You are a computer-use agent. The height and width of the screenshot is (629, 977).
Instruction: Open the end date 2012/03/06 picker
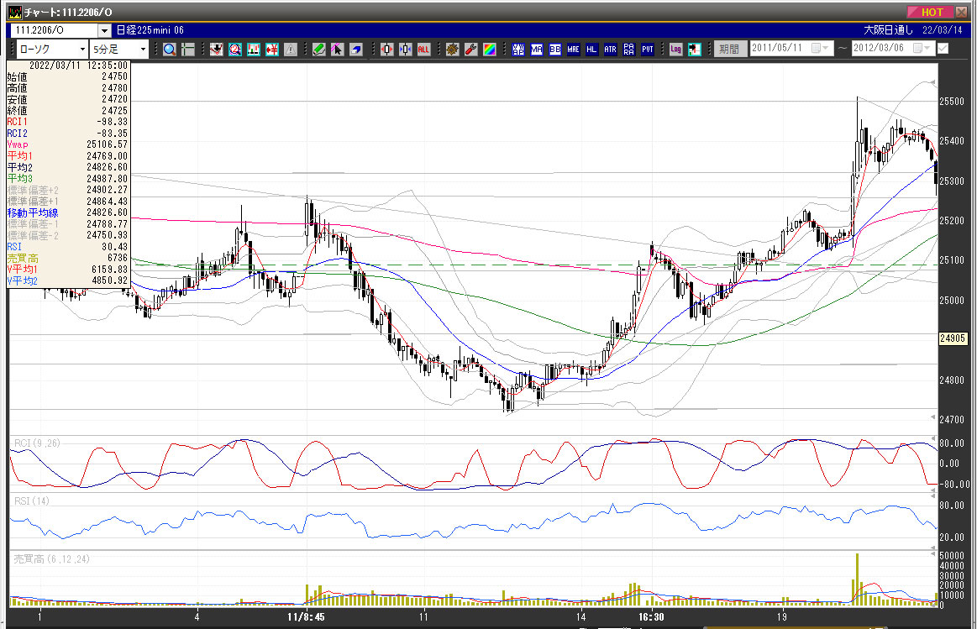[918, 48]
